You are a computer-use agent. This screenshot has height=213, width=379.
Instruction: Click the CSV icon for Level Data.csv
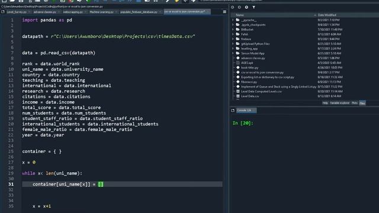238,96
